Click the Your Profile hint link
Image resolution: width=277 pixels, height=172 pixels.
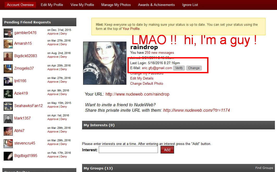click(131, 29)
